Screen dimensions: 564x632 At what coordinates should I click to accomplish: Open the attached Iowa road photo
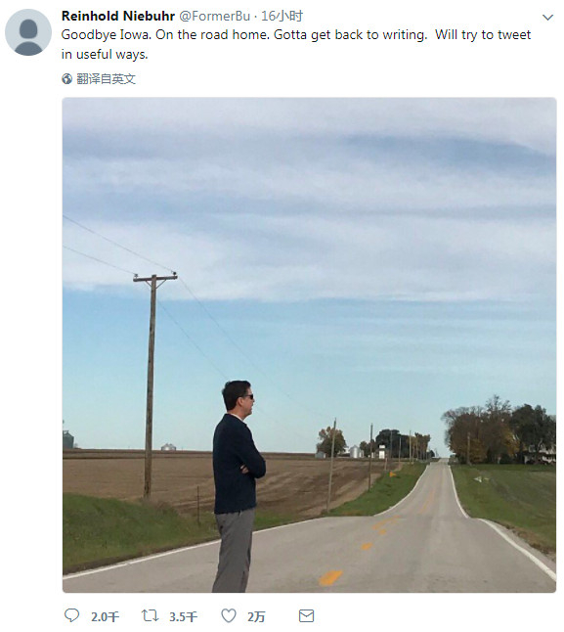(309, 345)
